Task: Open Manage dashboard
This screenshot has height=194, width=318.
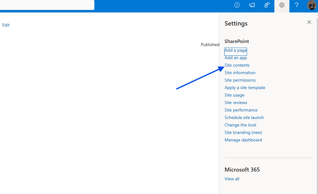Action: (x=243, y=140)
